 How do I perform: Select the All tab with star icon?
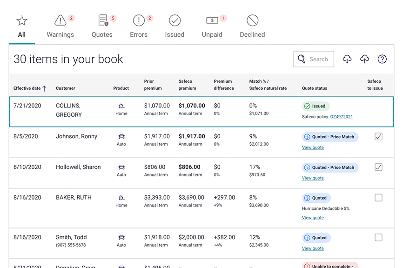[21, 27]
